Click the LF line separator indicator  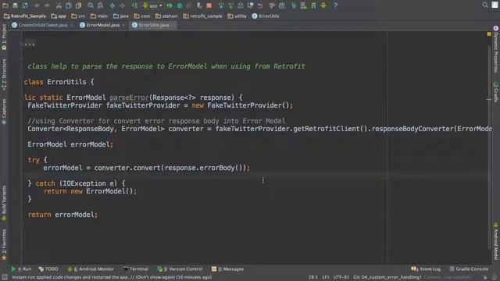click(325, 277)
